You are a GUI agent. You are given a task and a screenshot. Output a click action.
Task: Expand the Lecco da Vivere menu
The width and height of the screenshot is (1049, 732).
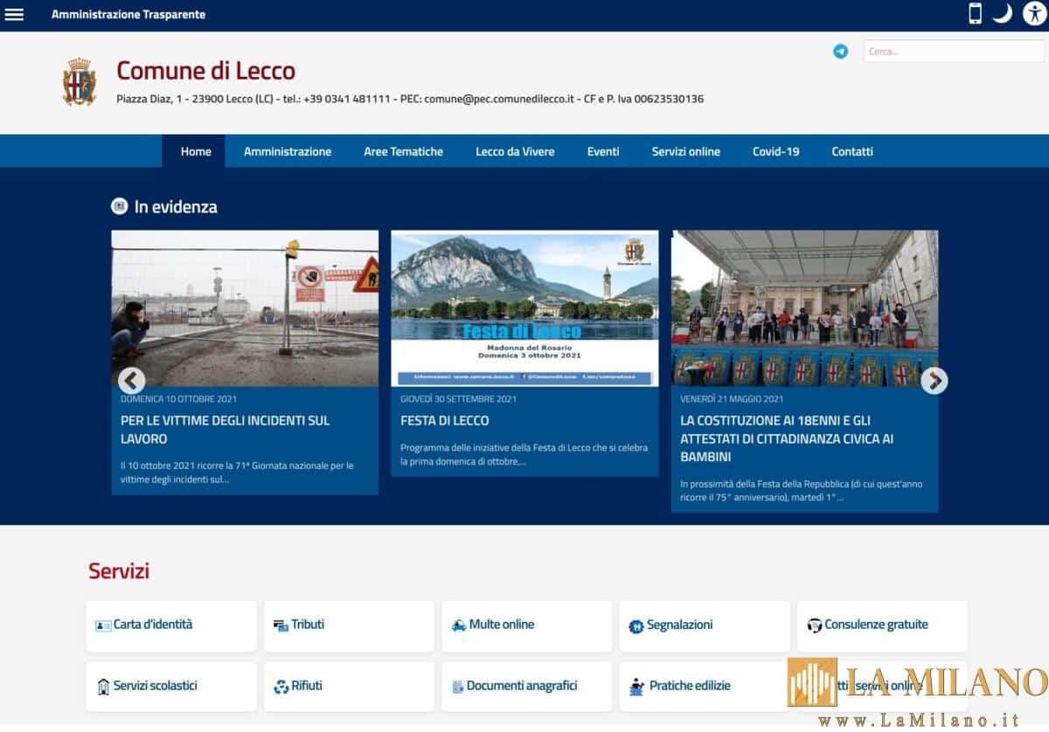[515, 152]
